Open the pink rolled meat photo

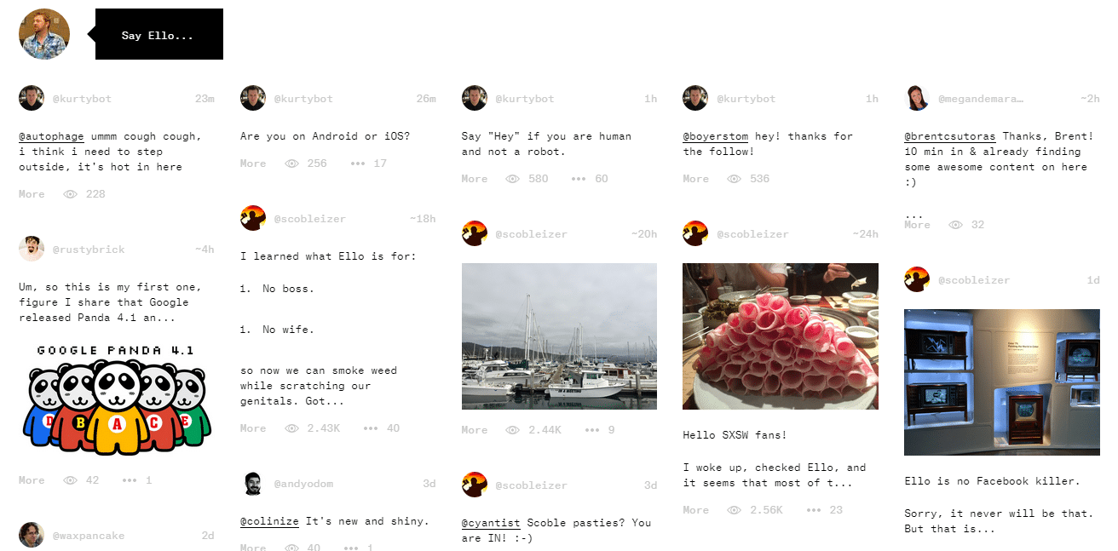pos(781,336)
